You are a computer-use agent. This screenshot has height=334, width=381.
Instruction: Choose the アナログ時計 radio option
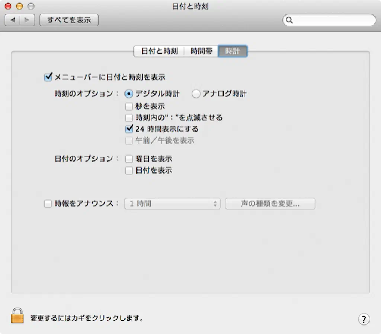coord(196,94)
